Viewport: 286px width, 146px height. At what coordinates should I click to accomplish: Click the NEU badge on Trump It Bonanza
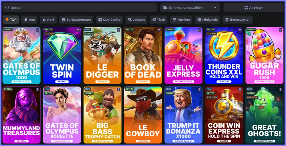tap(168, 89)
